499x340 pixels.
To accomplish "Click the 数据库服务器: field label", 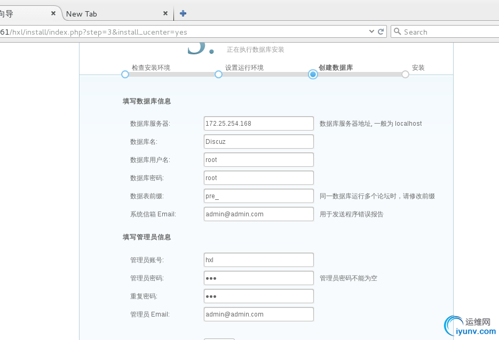I will click(x=150, y=124).
